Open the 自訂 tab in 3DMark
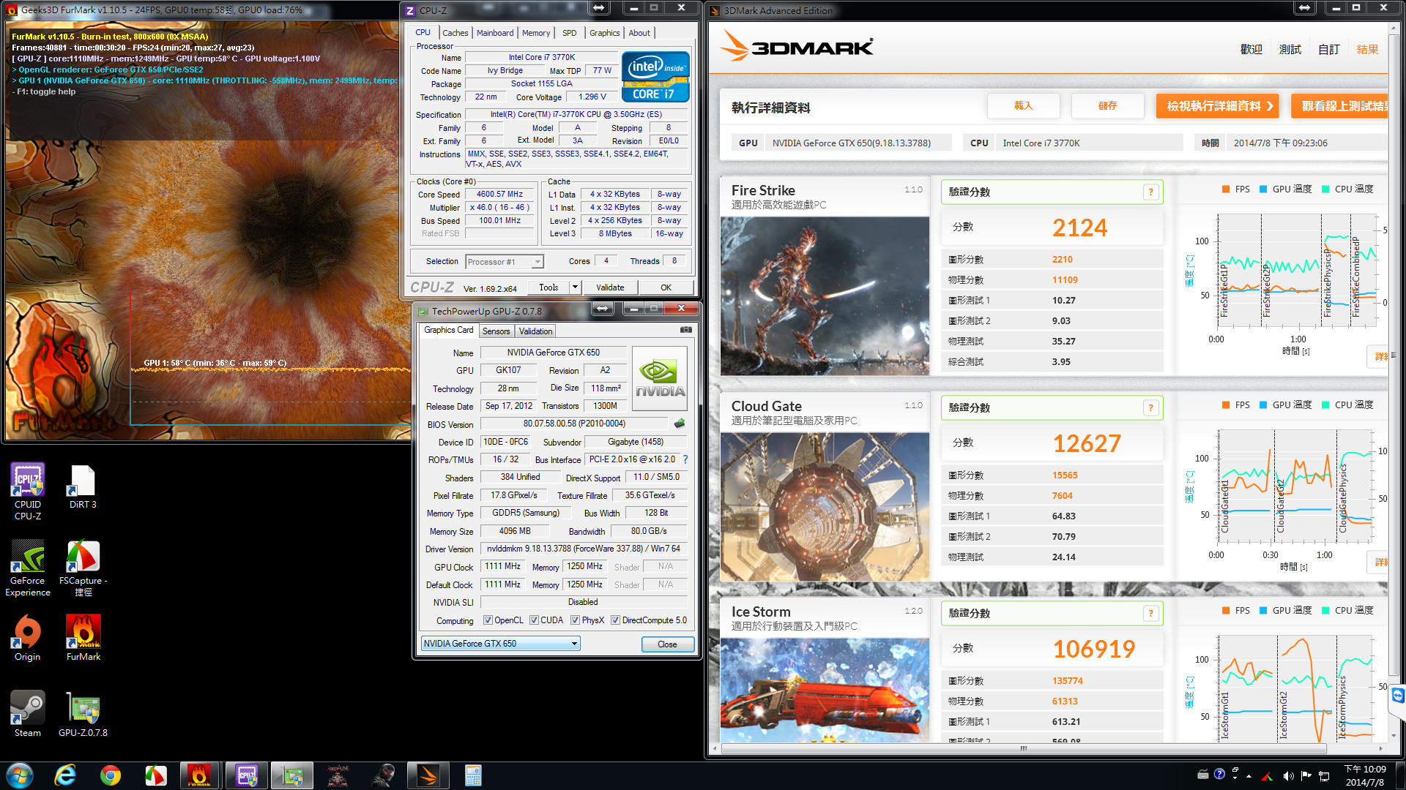 1329,49
